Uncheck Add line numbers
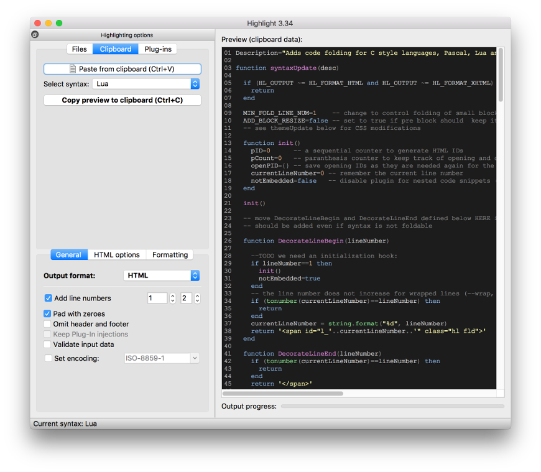This screenshot has width=541, height=472. point(49,298)
